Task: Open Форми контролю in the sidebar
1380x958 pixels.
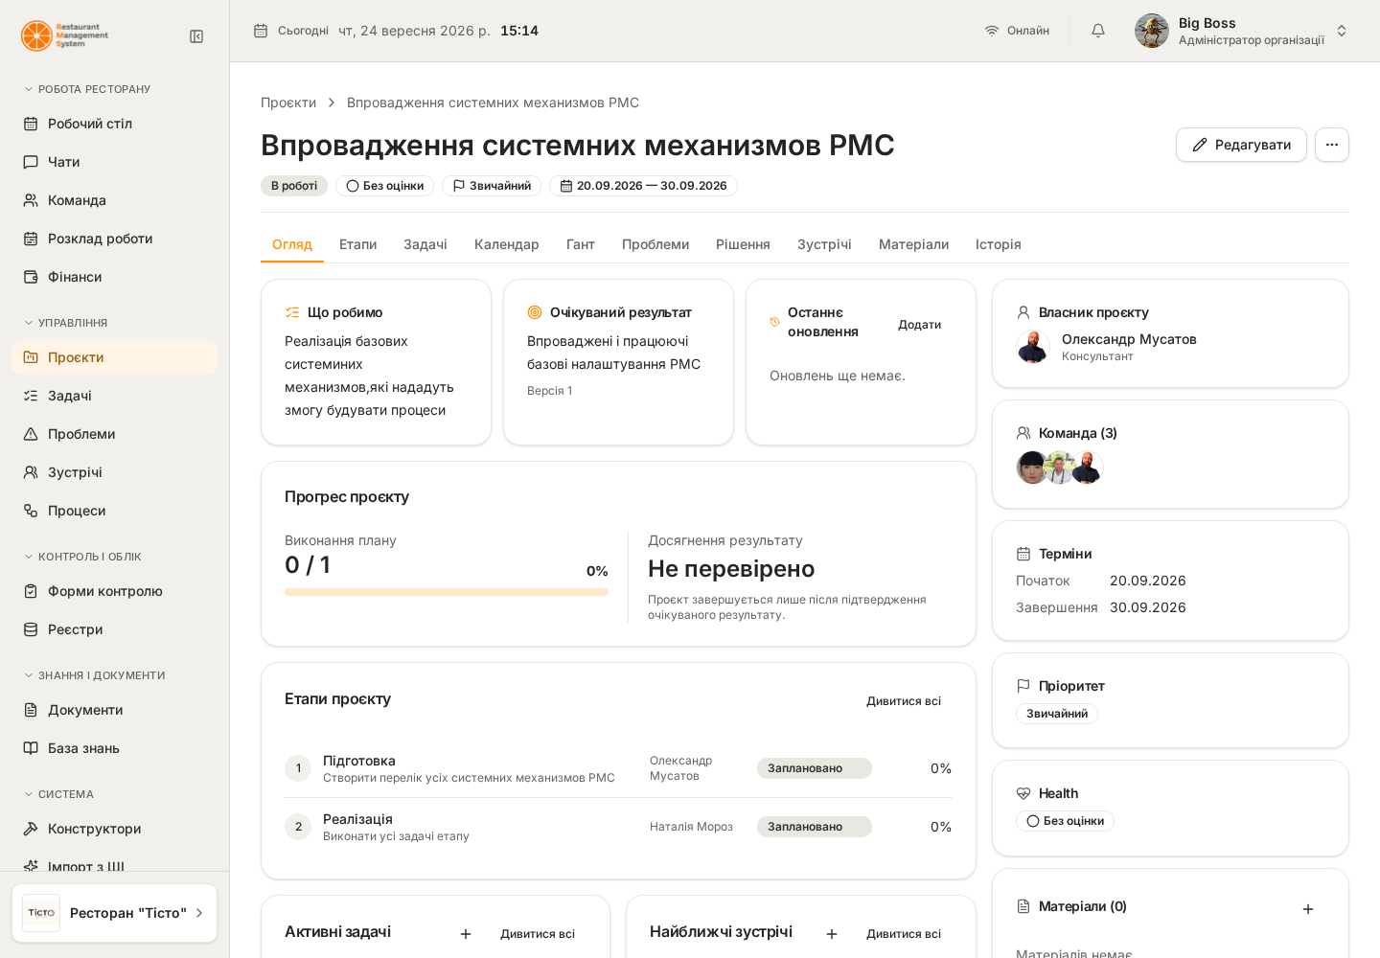Action: tap(115, 591)
